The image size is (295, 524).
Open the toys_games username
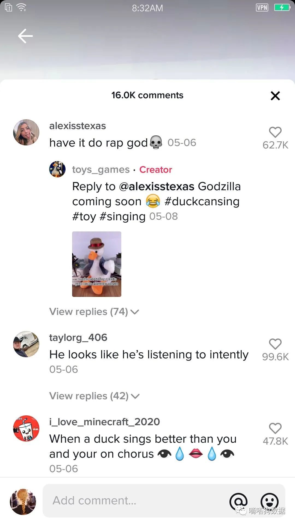point(101,169)
